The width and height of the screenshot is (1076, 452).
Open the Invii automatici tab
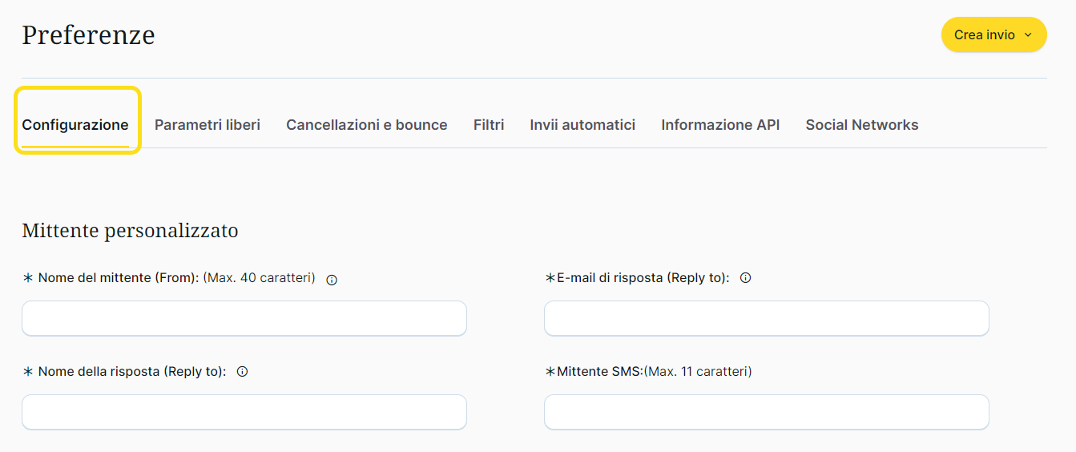(x=582, y=125)
